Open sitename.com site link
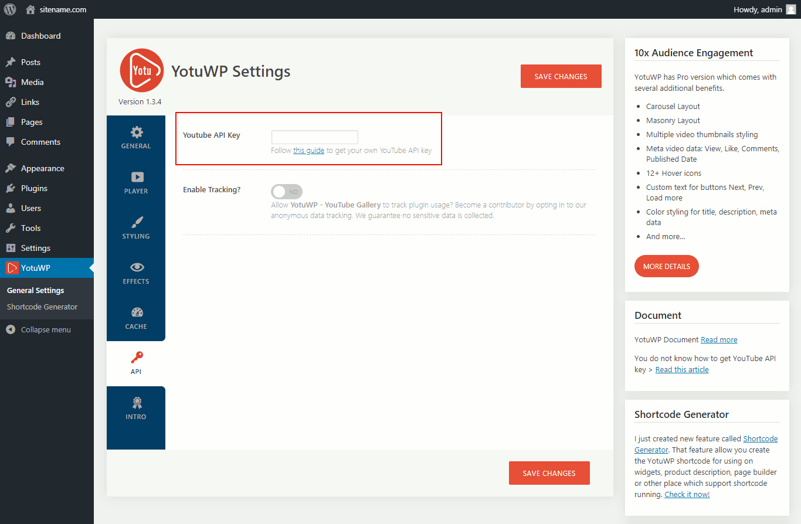The width and height of the screenshot is (801, 524). [63, 9]
